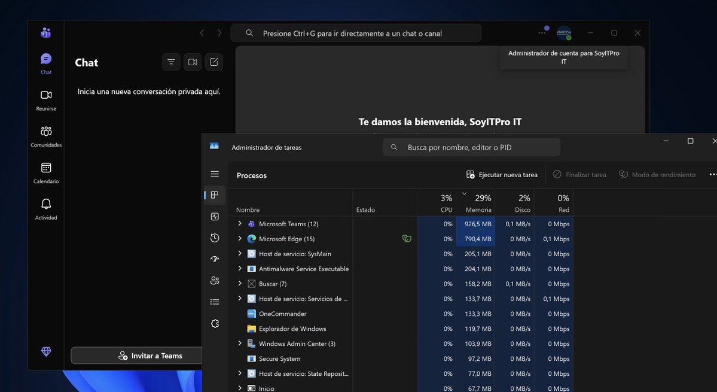Compose a new chat in Teams

(x=214, y=62)
